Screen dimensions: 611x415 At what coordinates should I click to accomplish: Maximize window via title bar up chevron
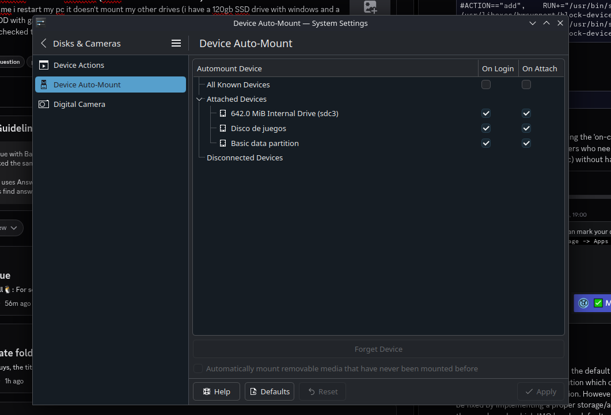[x=547, y=24]
